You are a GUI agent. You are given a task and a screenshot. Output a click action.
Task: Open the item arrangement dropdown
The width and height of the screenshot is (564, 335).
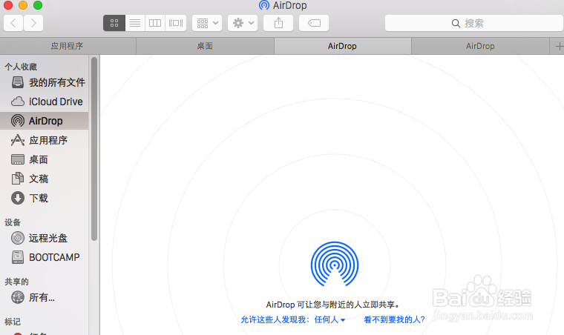click(207, 23)
